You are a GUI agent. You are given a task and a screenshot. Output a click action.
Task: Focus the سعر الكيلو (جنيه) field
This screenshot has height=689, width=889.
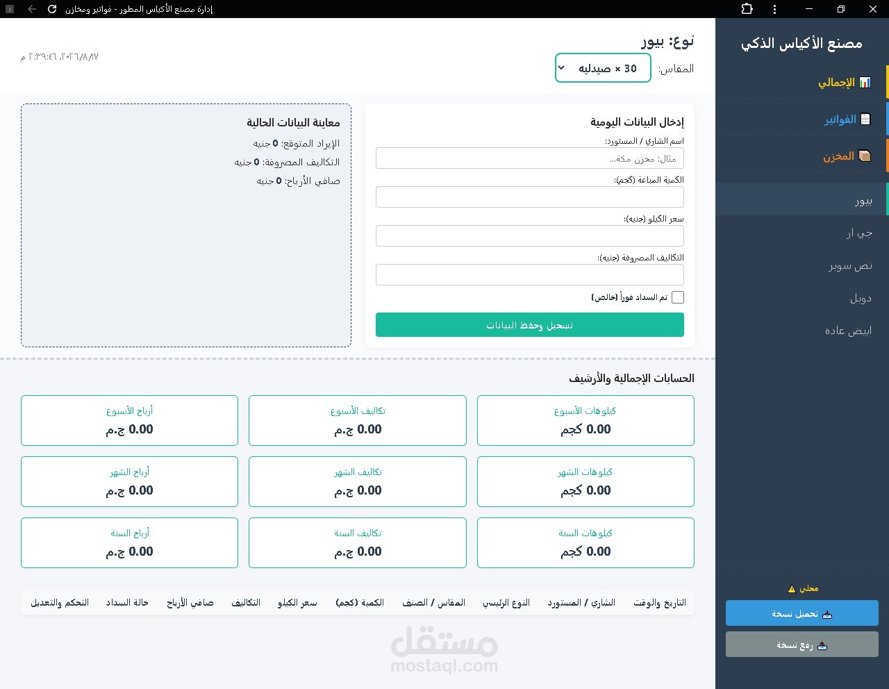(530, 236)
